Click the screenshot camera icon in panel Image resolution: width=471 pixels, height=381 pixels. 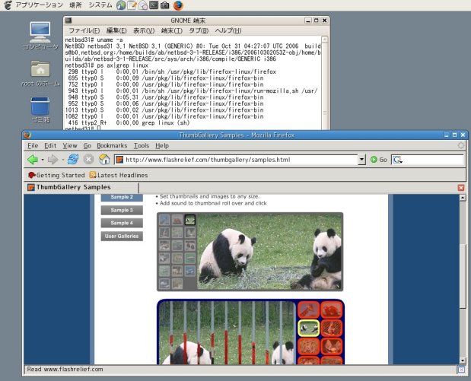(x=164, y=5)
